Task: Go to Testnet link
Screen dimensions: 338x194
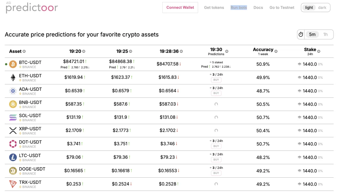Action: click(x=282, y=8)
